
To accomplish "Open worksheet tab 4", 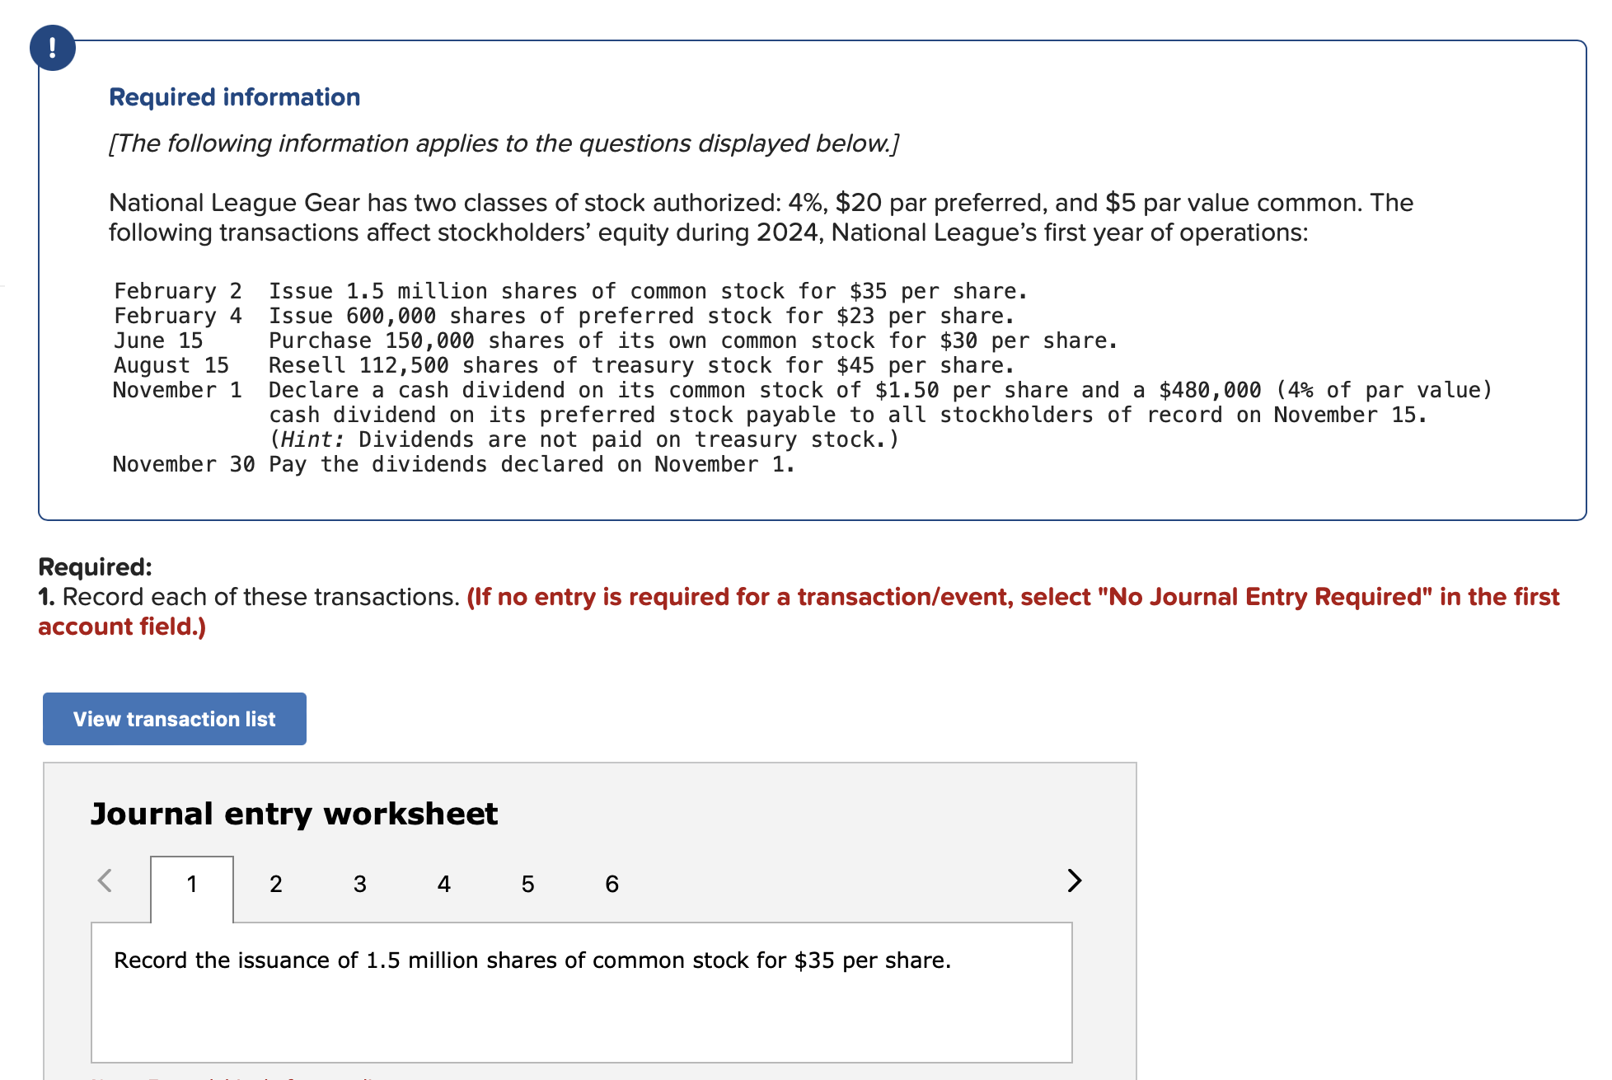I will (x=444, y=885).
